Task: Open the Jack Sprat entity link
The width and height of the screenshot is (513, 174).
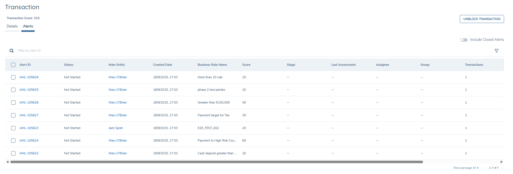Action: coord(116,128)
